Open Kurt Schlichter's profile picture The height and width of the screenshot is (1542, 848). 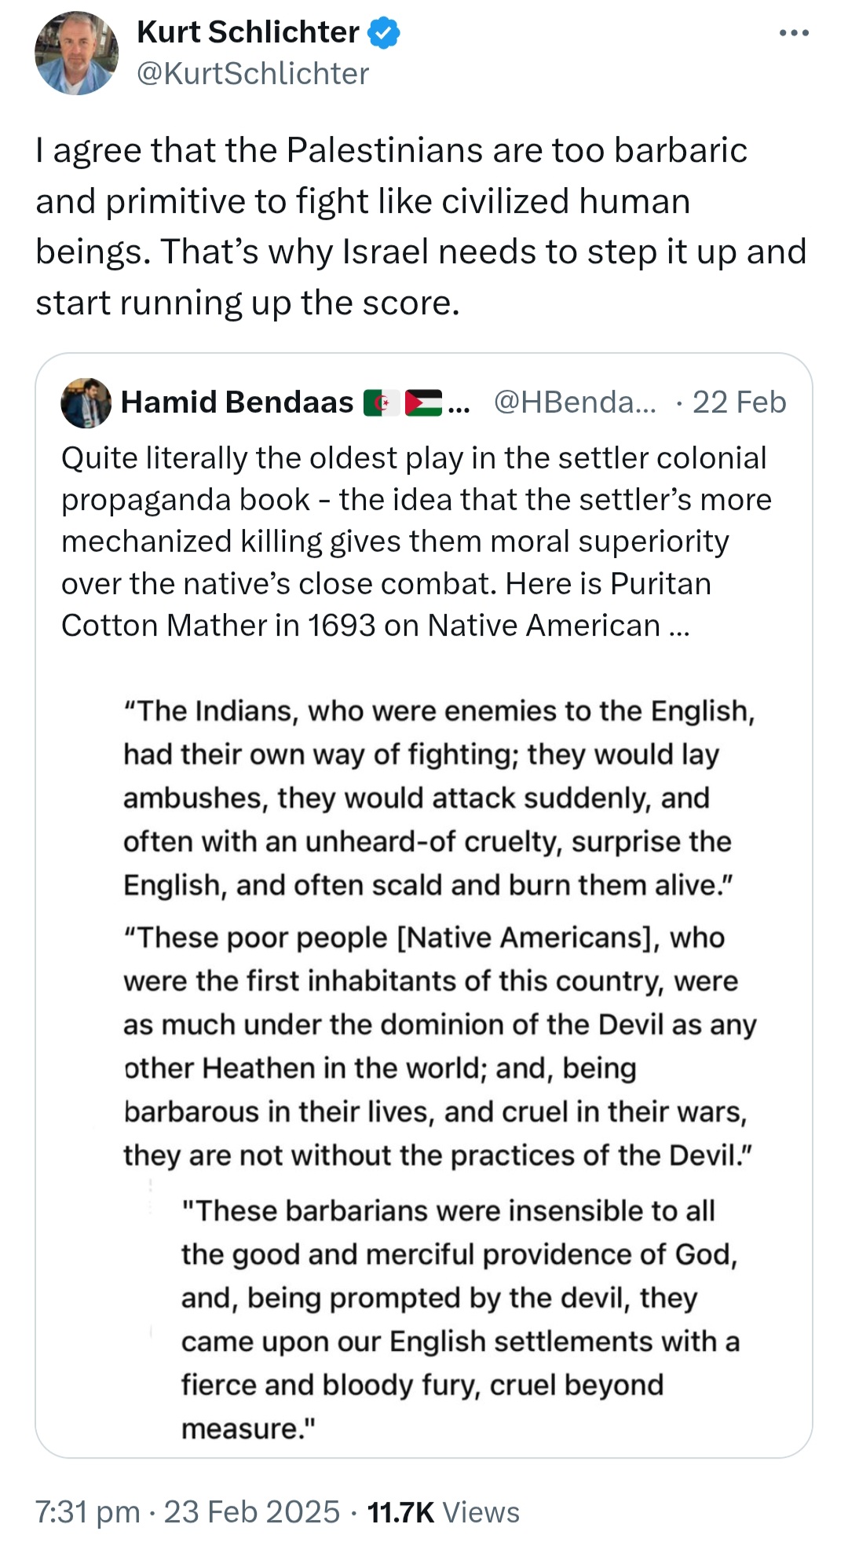pos(76,53)
